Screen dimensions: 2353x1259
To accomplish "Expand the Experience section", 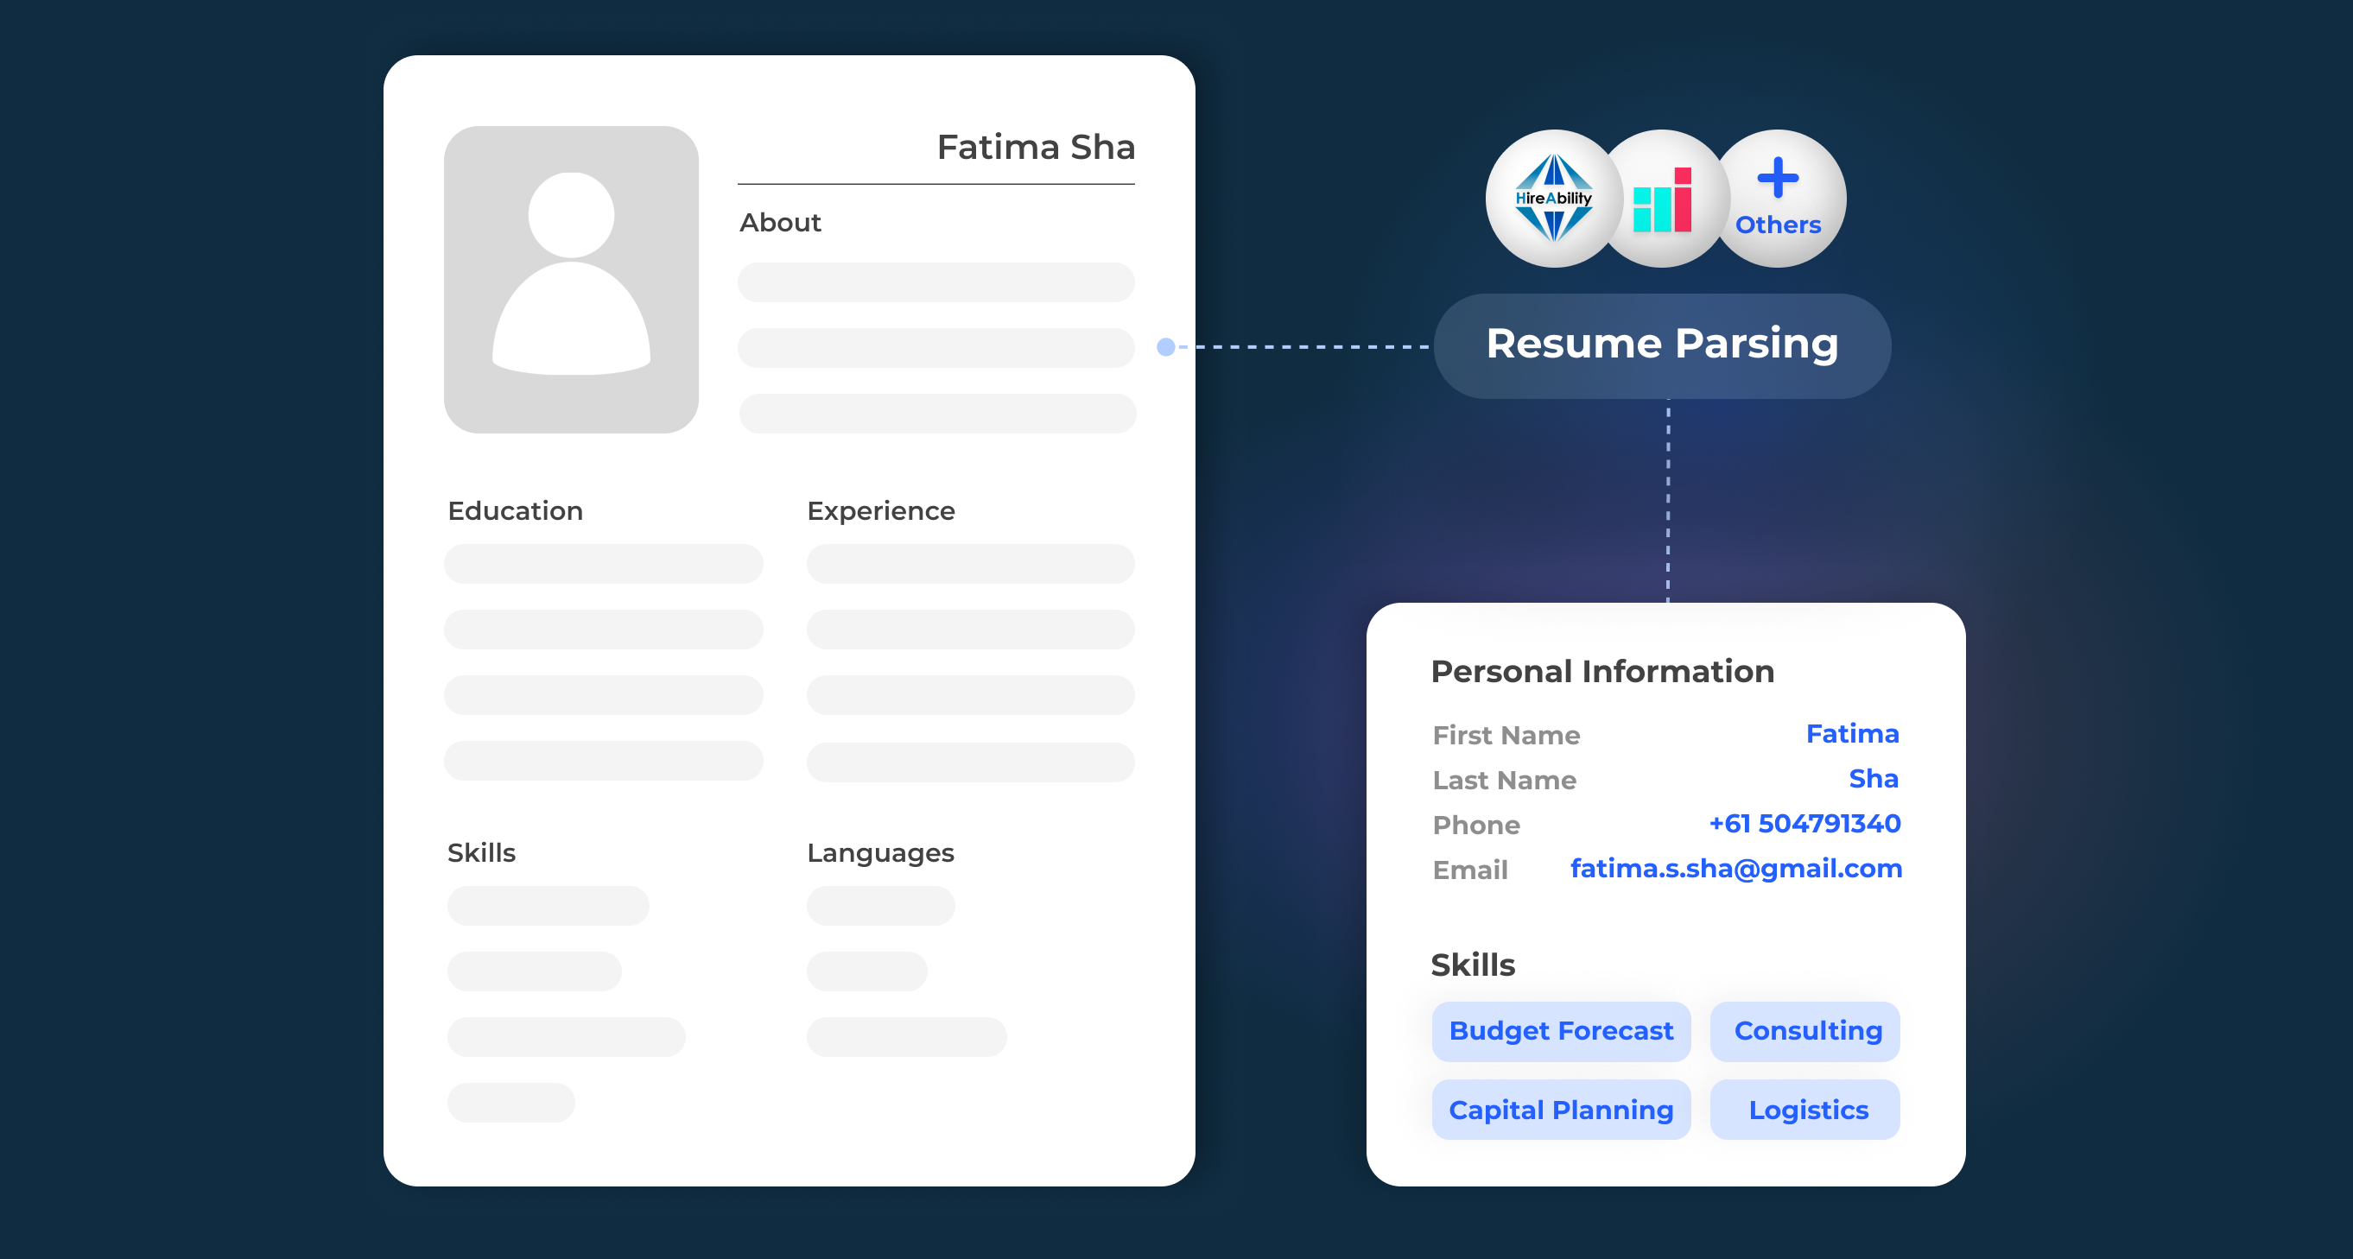I will coord(880,511).
